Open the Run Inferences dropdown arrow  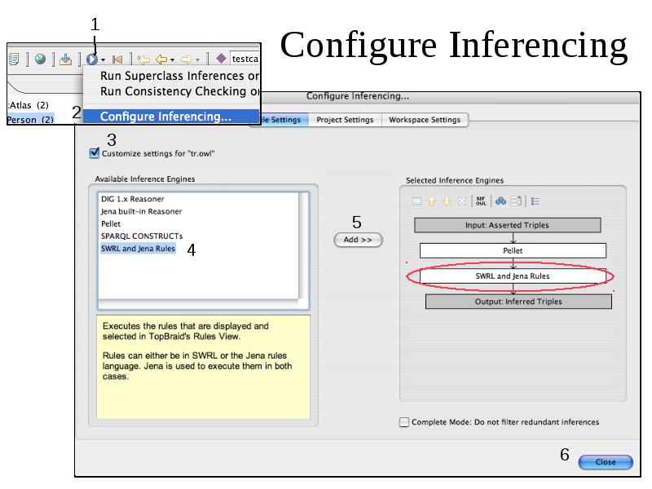click(104, 60)
